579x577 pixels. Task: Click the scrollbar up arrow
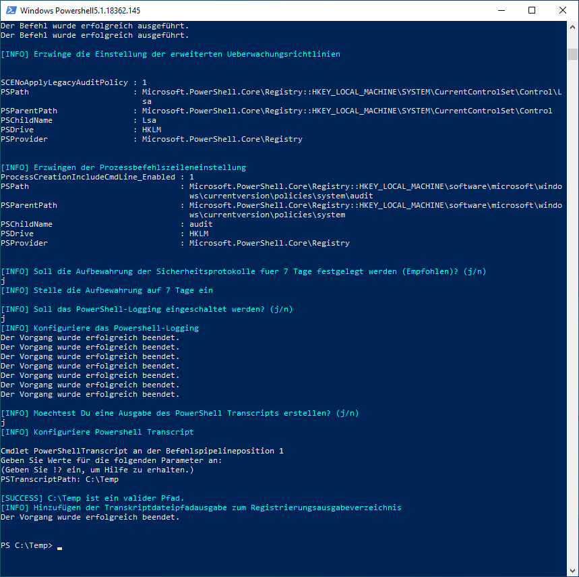click(572, 27)
